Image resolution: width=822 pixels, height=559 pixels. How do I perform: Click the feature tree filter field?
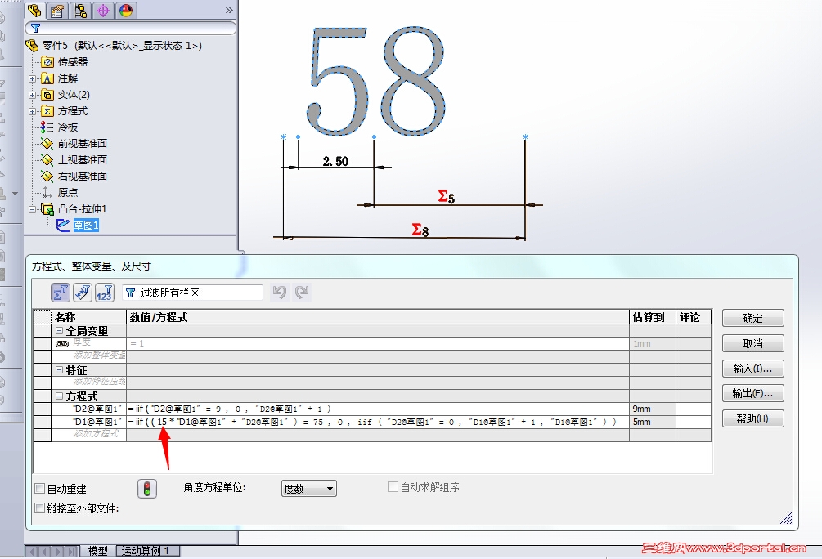pyautogui.click(x=131, y=28)
